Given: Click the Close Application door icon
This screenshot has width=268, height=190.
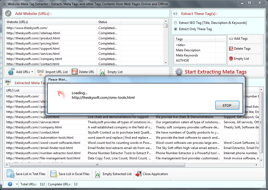Looking at the screenshot, I should pyautogui.click(x=138, y=174).
